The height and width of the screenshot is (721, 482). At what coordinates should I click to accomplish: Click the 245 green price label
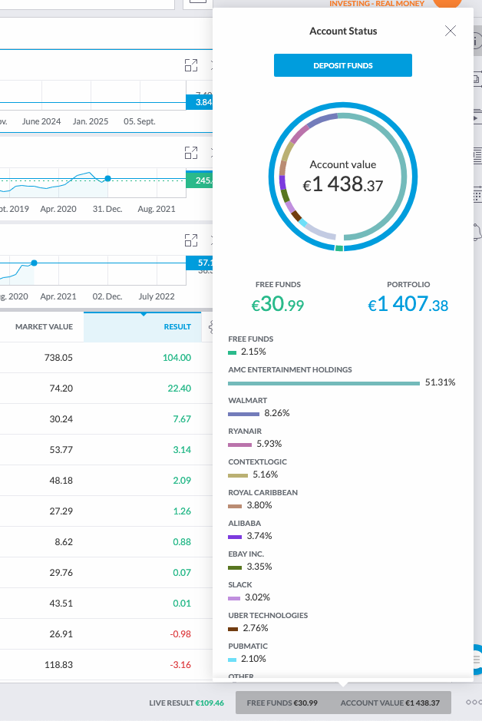point(200,180)
